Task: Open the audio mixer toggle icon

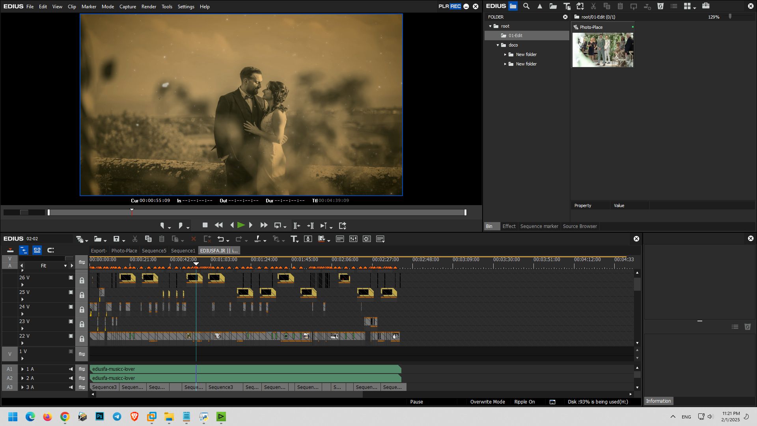Action: point(353,239)
